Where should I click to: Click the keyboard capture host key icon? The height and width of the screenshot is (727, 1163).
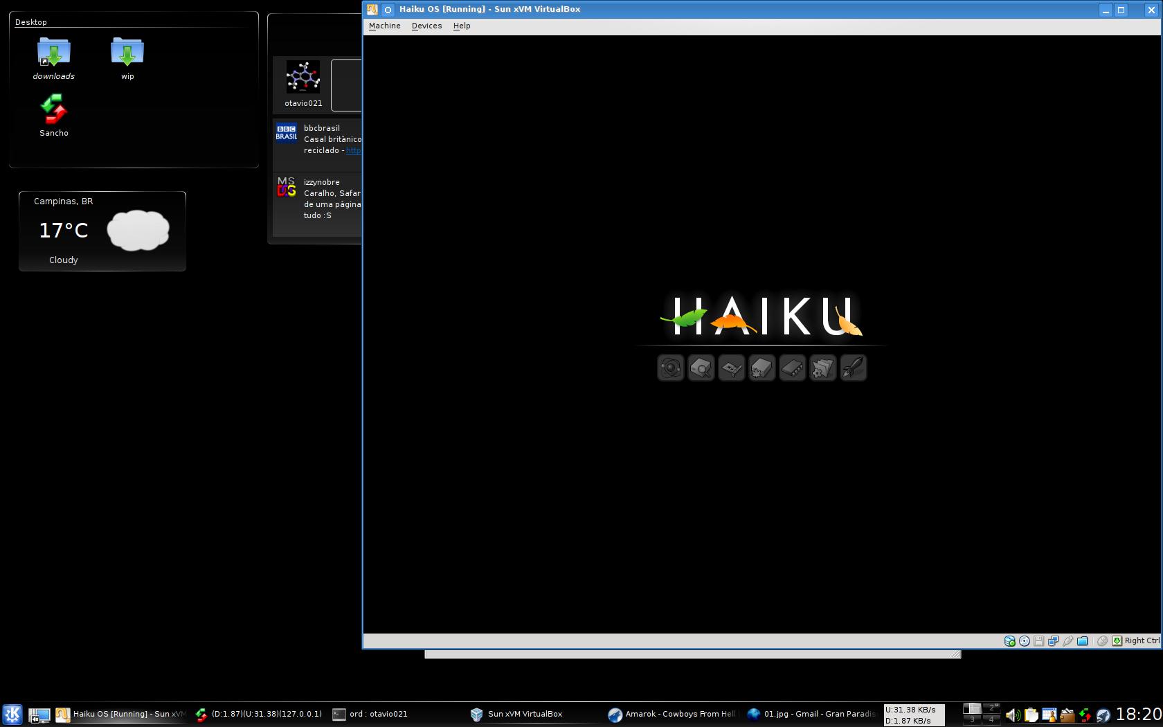(x=1117, y=641)
